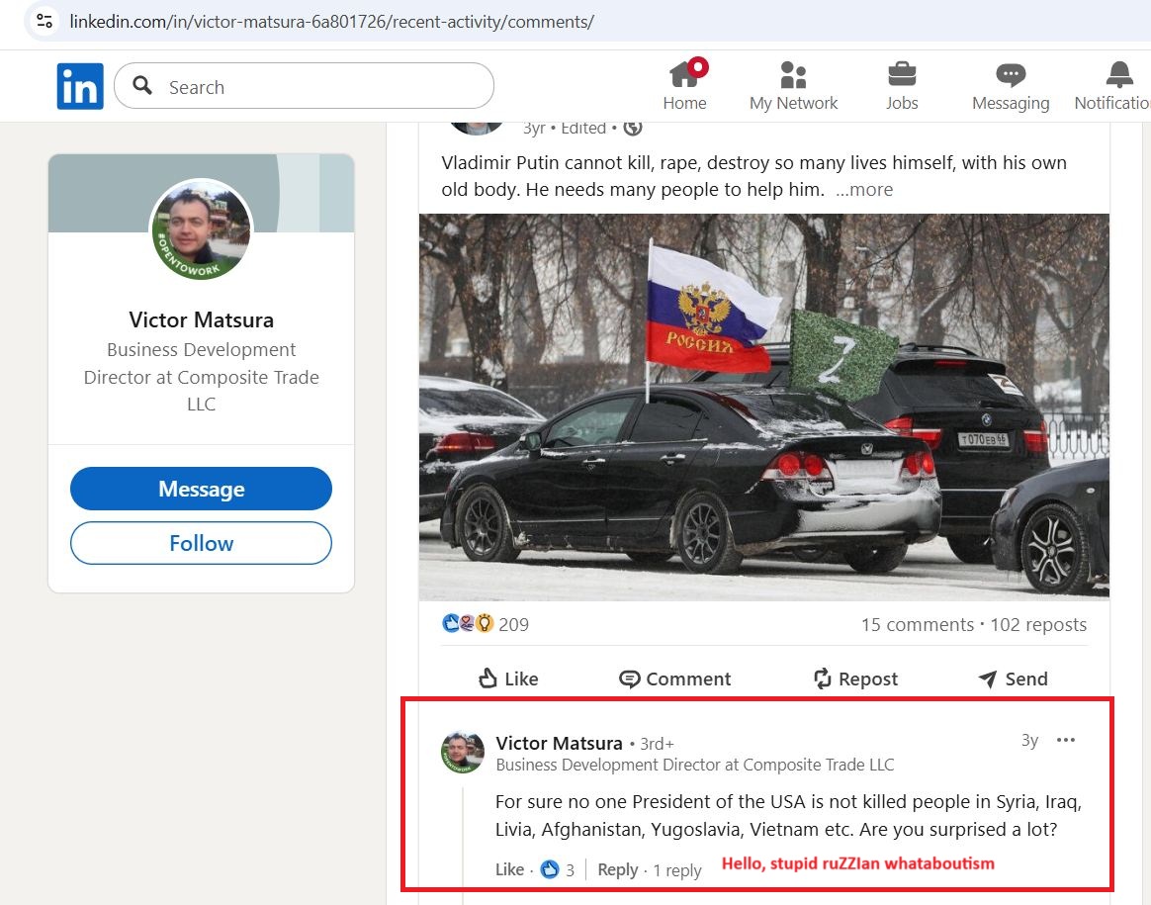Viewport: 1151px width, 905px height.
Task: Check your Notifications
Action: click(x=1115, y=85)
